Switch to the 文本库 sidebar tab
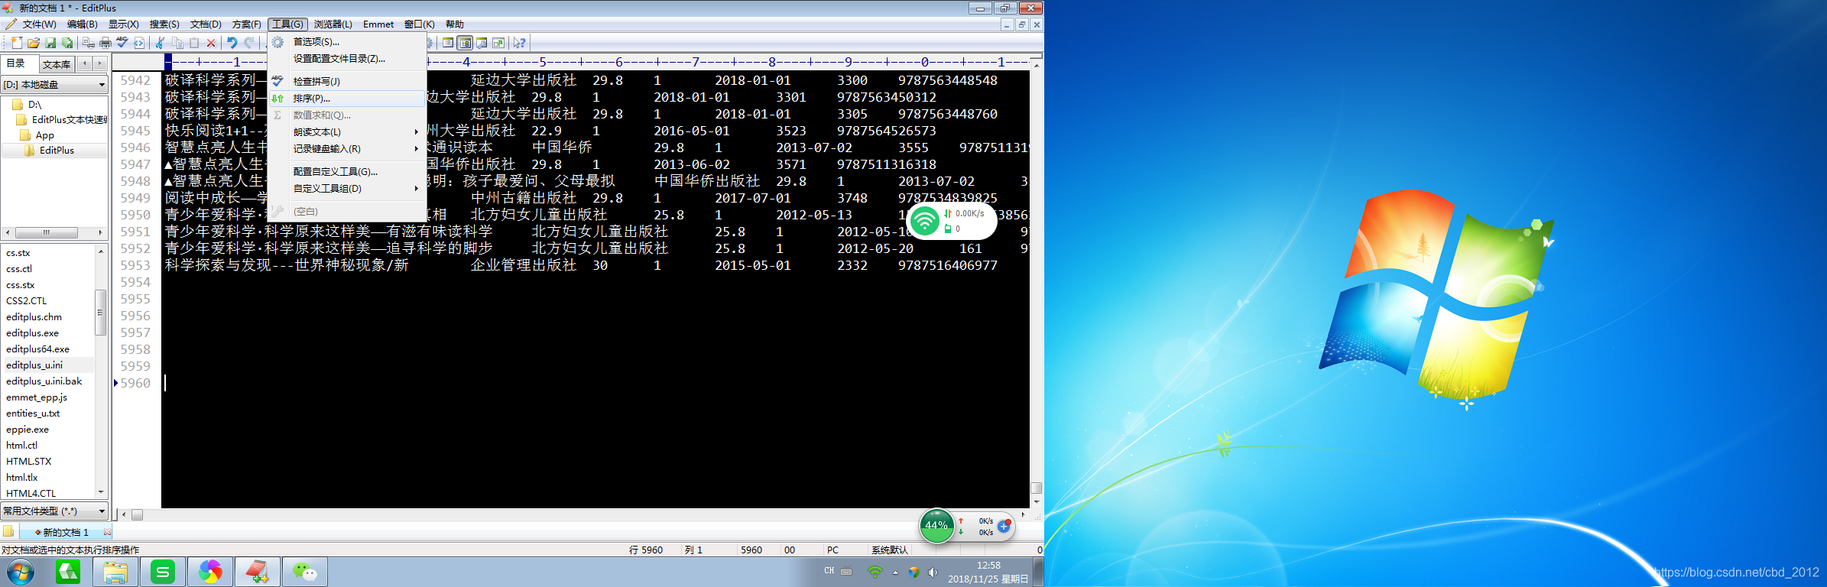1827x587 pixels. click(x=56, y=64)
